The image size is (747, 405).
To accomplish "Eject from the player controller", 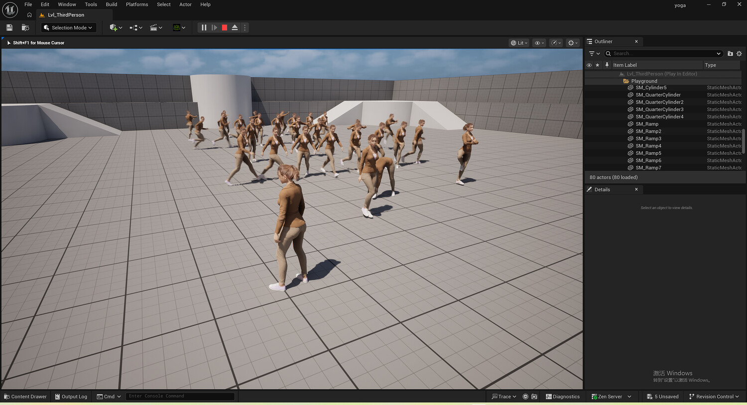I will [x=235, y=28].
